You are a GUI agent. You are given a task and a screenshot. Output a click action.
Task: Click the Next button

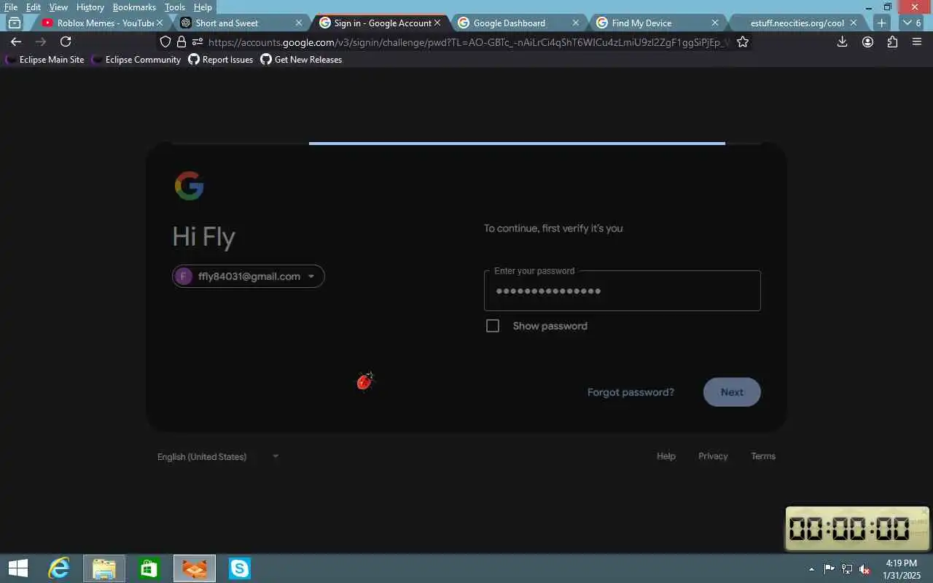tap(732, 392)
